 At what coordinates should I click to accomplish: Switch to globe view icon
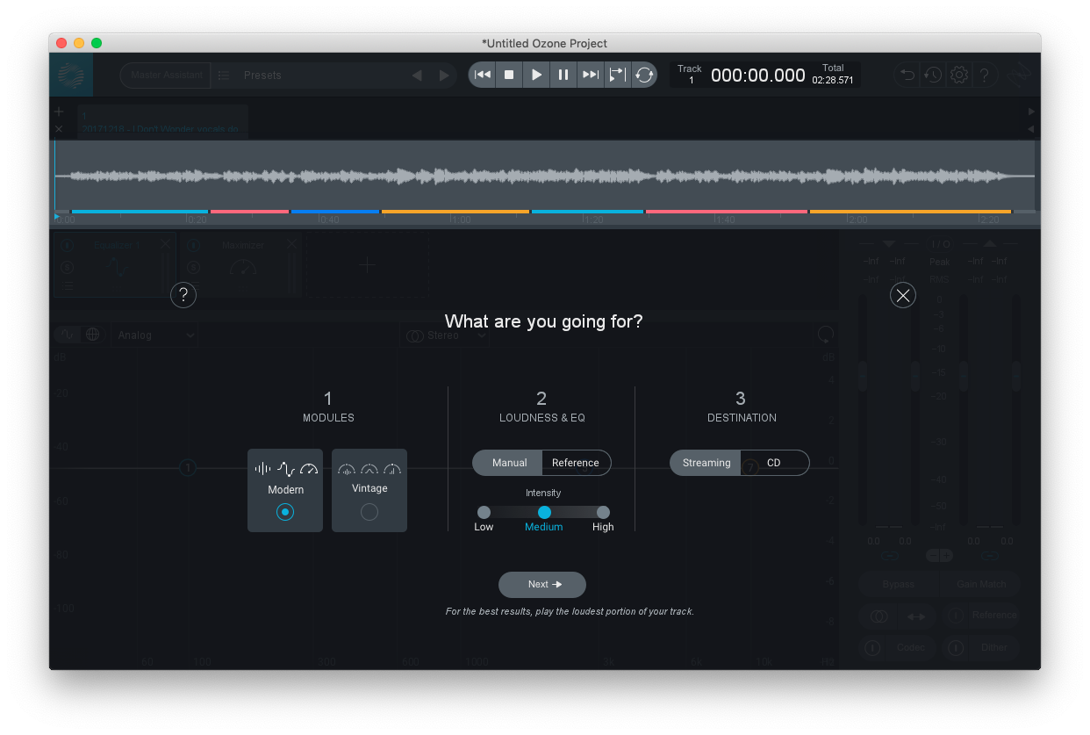[92, 335]
